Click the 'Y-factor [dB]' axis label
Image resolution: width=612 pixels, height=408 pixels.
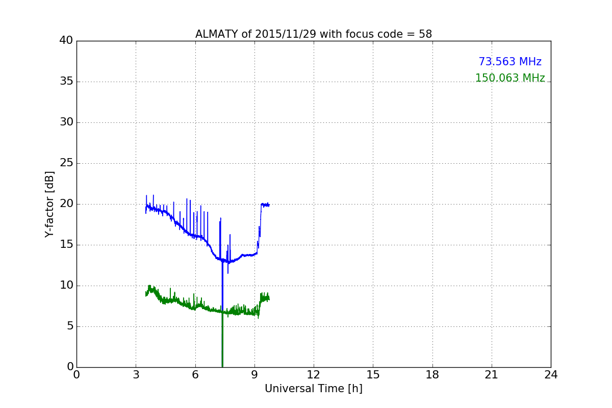pyautogui.click(x=49, y=204)
